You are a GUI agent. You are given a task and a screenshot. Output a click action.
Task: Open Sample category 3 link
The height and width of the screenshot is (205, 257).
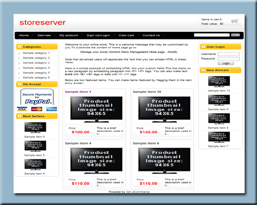pyautogui.click(x=36, y=63)
